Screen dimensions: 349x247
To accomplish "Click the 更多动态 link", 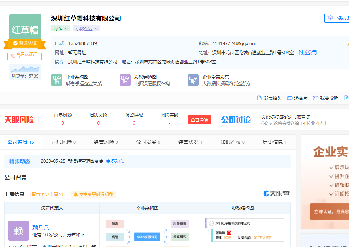I will 115,161.
